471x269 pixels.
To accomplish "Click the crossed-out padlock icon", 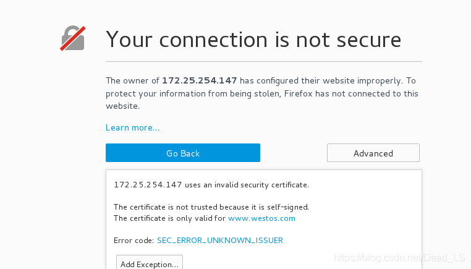I will (73, 38).
